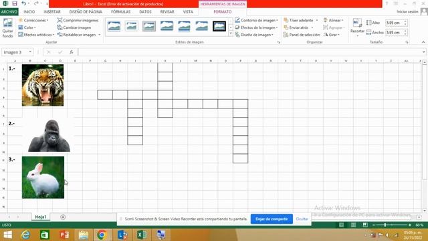Switch to DISEÑO DE PÁGINA tab
Viewport: 428px width, 241px height.
tap(86, 12)
